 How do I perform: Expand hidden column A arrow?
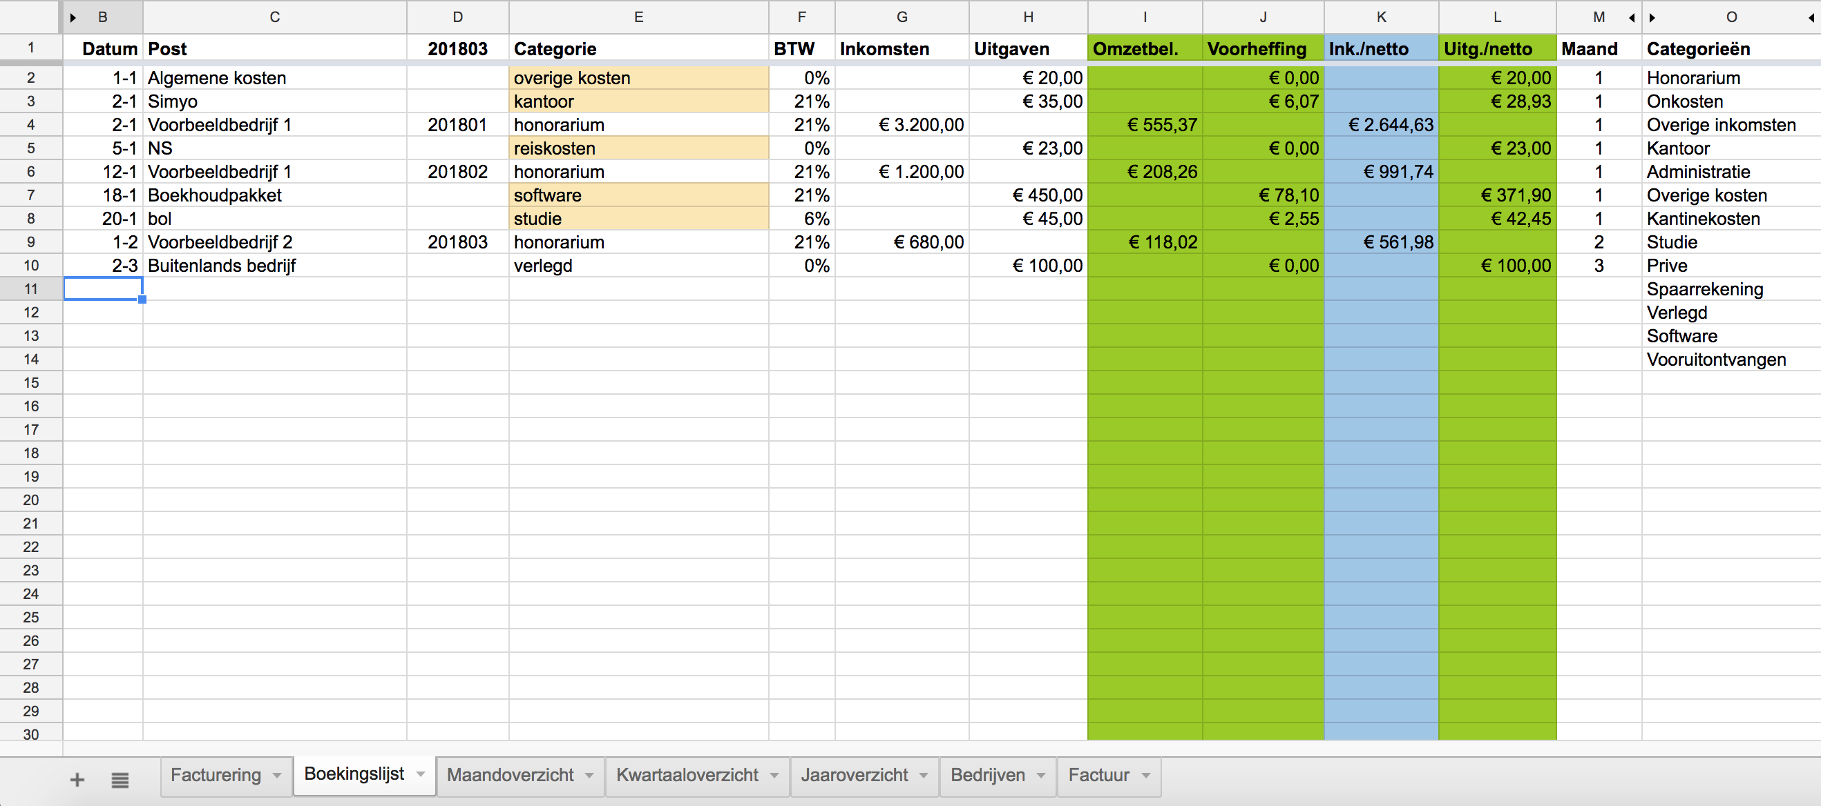[73, 17]
